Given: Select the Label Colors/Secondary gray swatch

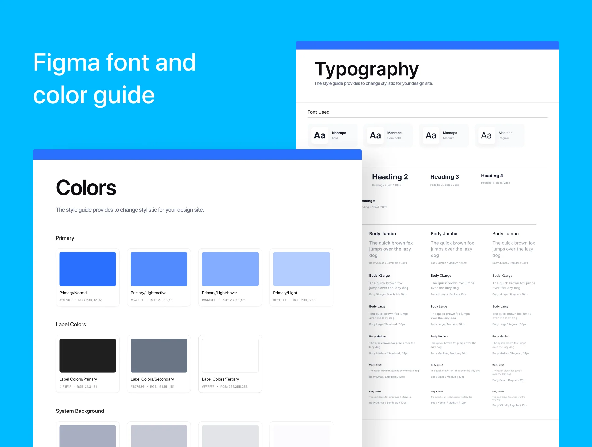Looking at the screenshot, I should coord(159,355).
